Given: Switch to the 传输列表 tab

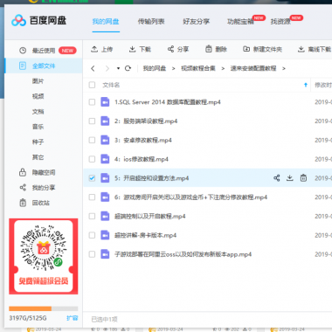Looking at the screenshot, I should pos(151,21).
